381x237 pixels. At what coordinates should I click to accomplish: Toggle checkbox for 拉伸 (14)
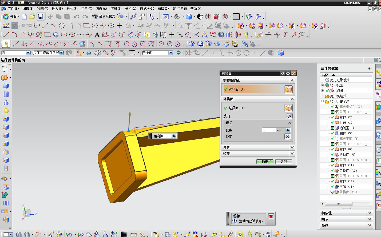coord(332,181)
